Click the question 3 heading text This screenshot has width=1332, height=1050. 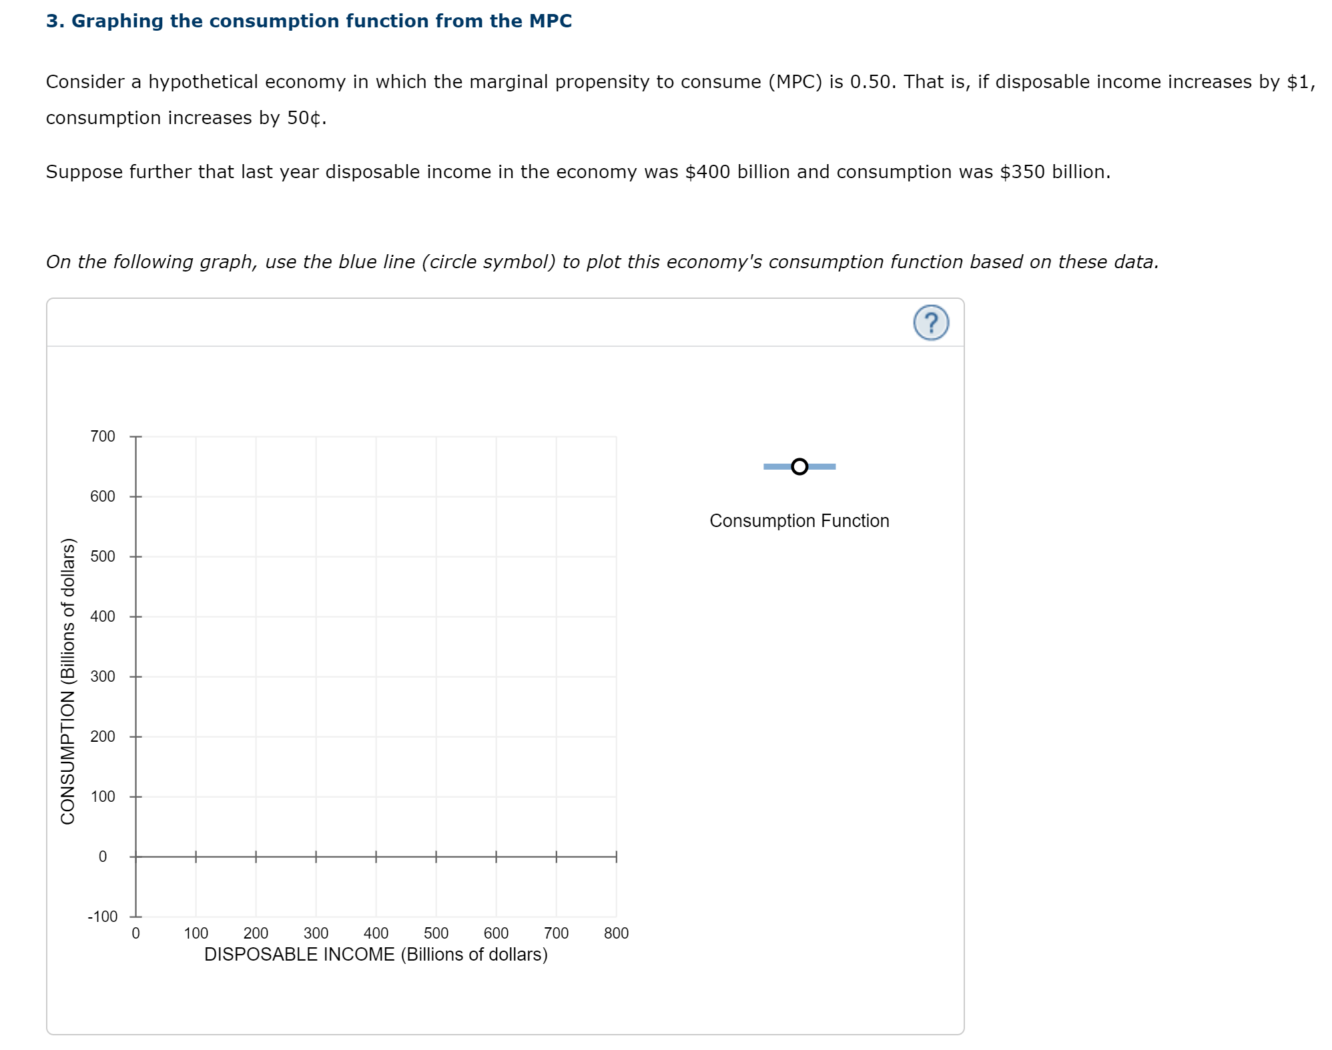308,21
